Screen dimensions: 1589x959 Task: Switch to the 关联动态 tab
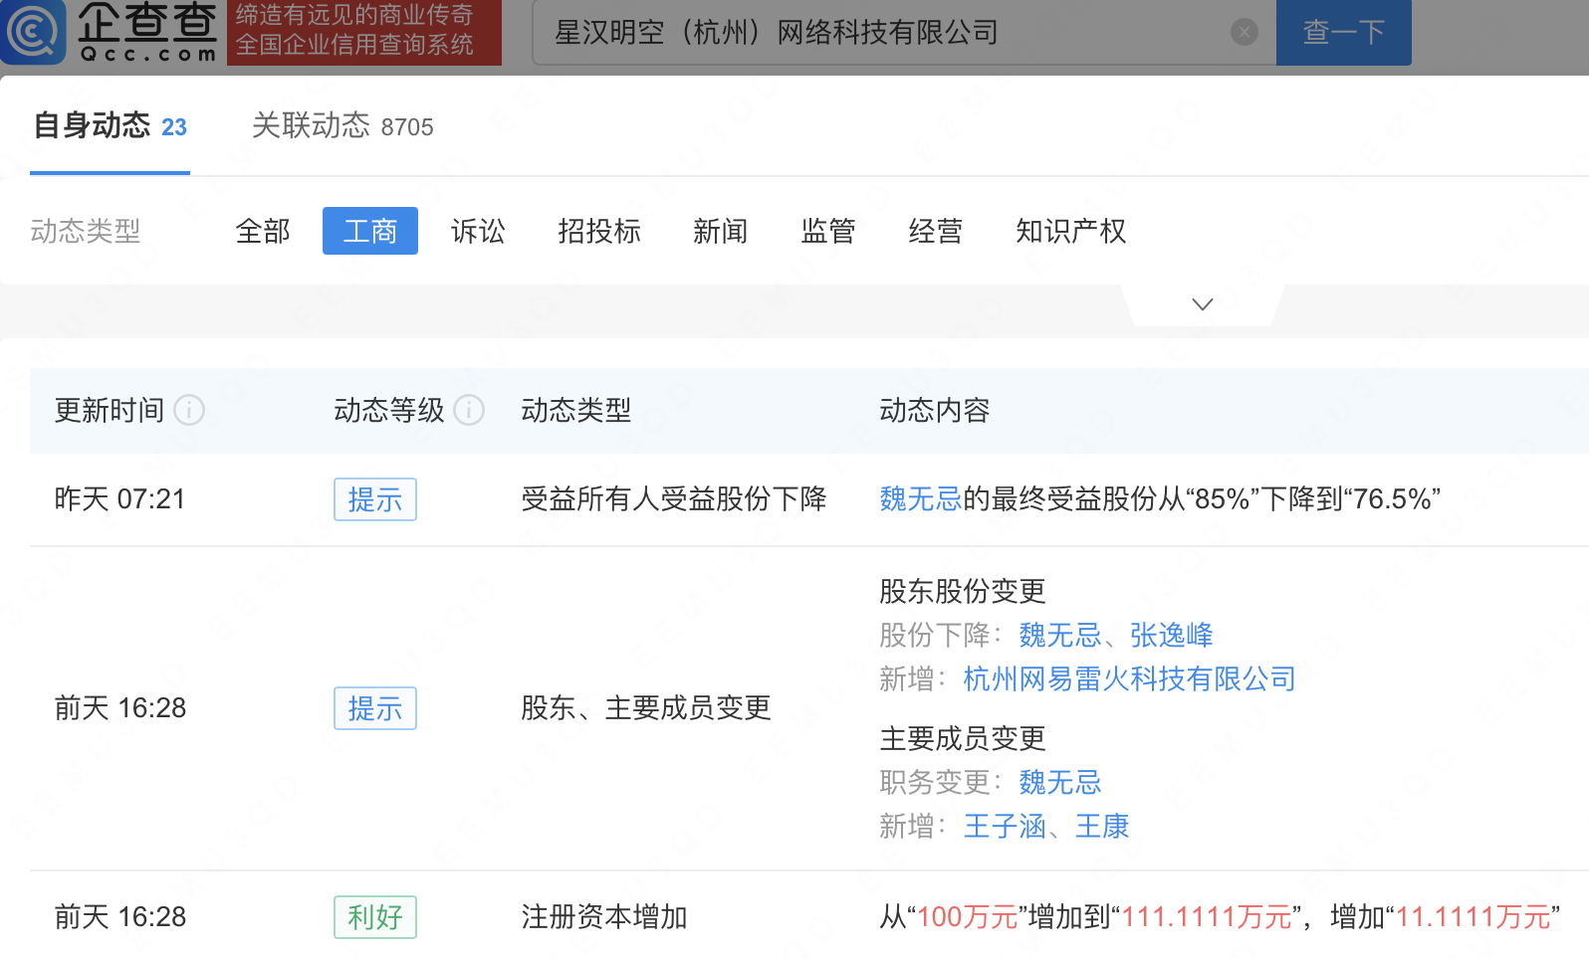point(341,126)
